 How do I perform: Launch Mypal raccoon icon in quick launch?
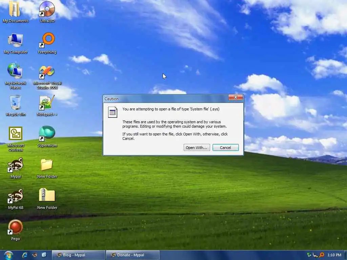coord(35,255)
